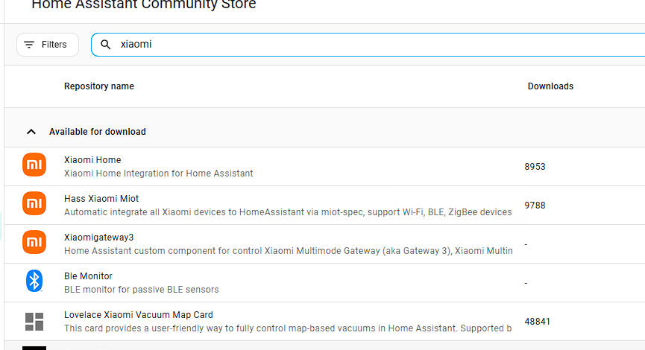Click the magnifying glass search icon

[x=106, y=45]
